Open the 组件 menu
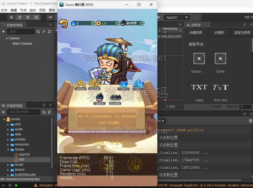 33,10
